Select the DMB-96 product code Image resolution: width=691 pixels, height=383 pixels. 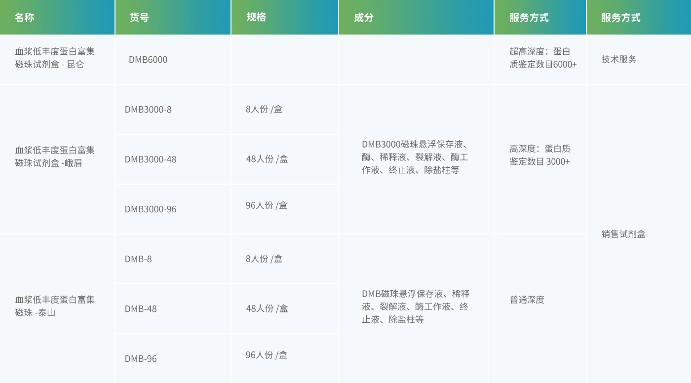pos(141,359)
